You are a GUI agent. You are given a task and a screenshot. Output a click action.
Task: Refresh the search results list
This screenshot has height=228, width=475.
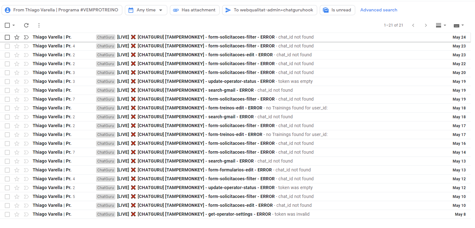click(x=26, y=25)
